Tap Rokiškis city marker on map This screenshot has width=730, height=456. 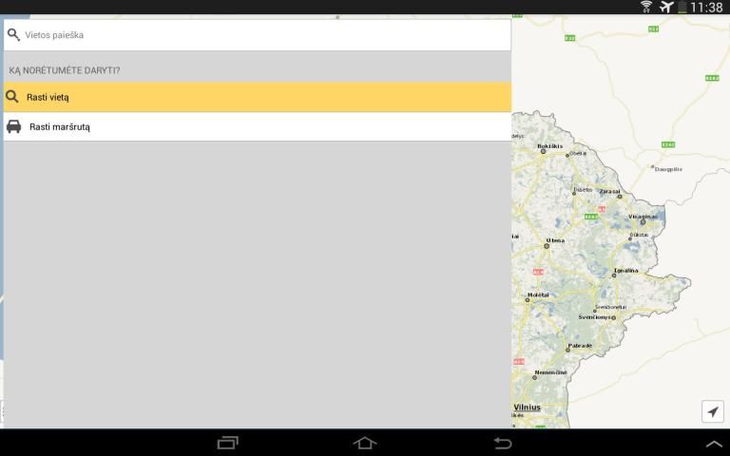pyautogui.click(x=544, y=151)
